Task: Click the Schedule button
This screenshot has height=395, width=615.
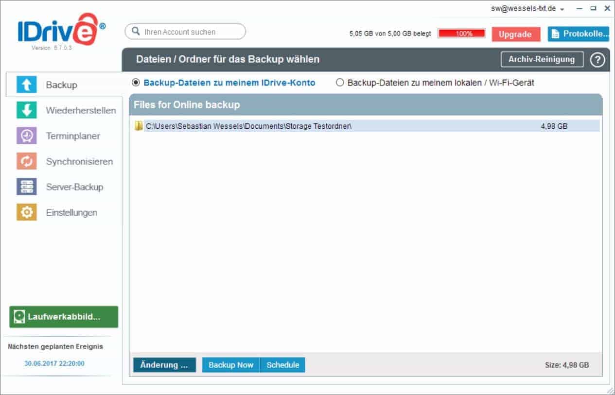Action: (x=283, y=365)
